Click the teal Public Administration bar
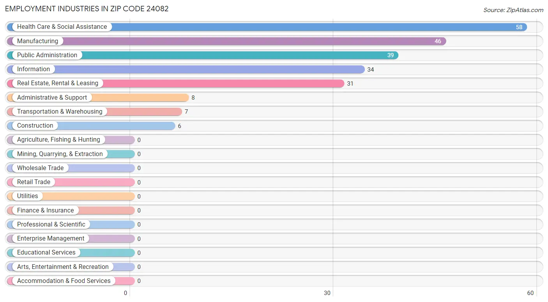Viewport: 548px width, 302px height. tap(203, 55)
